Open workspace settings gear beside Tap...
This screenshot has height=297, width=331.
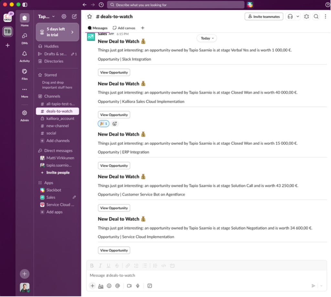pyautogui.click(x=64, y=17)
